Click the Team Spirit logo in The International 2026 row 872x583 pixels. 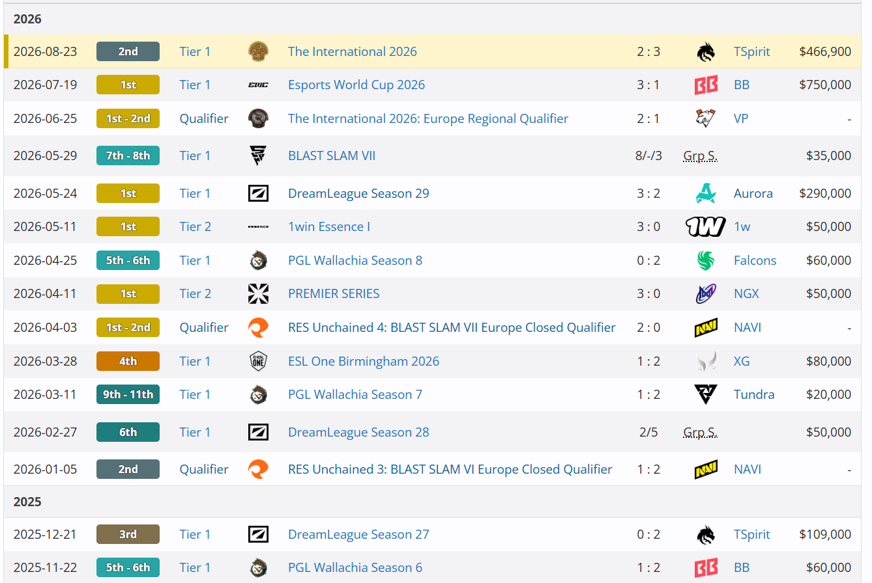705,51
